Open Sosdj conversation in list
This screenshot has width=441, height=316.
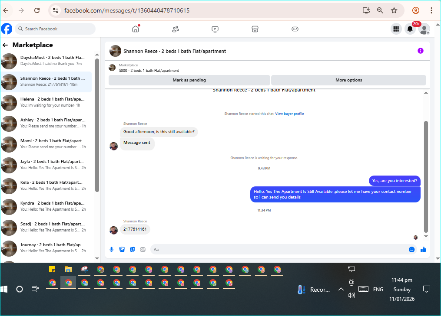point(46,227)
